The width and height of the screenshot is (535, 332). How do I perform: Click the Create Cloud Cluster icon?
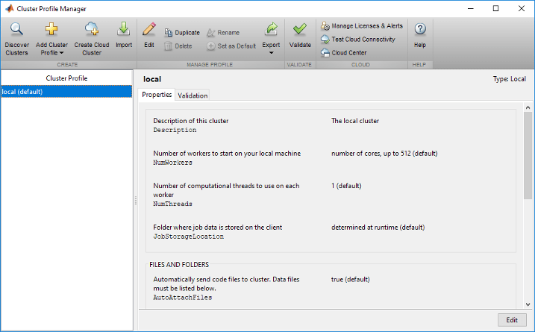[92, 29]
